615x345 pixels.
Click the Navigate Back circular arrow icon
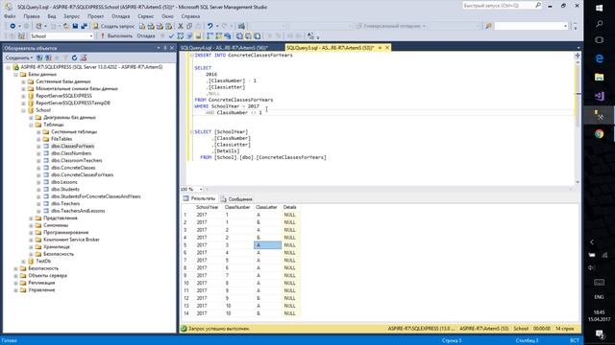(12, 26)
